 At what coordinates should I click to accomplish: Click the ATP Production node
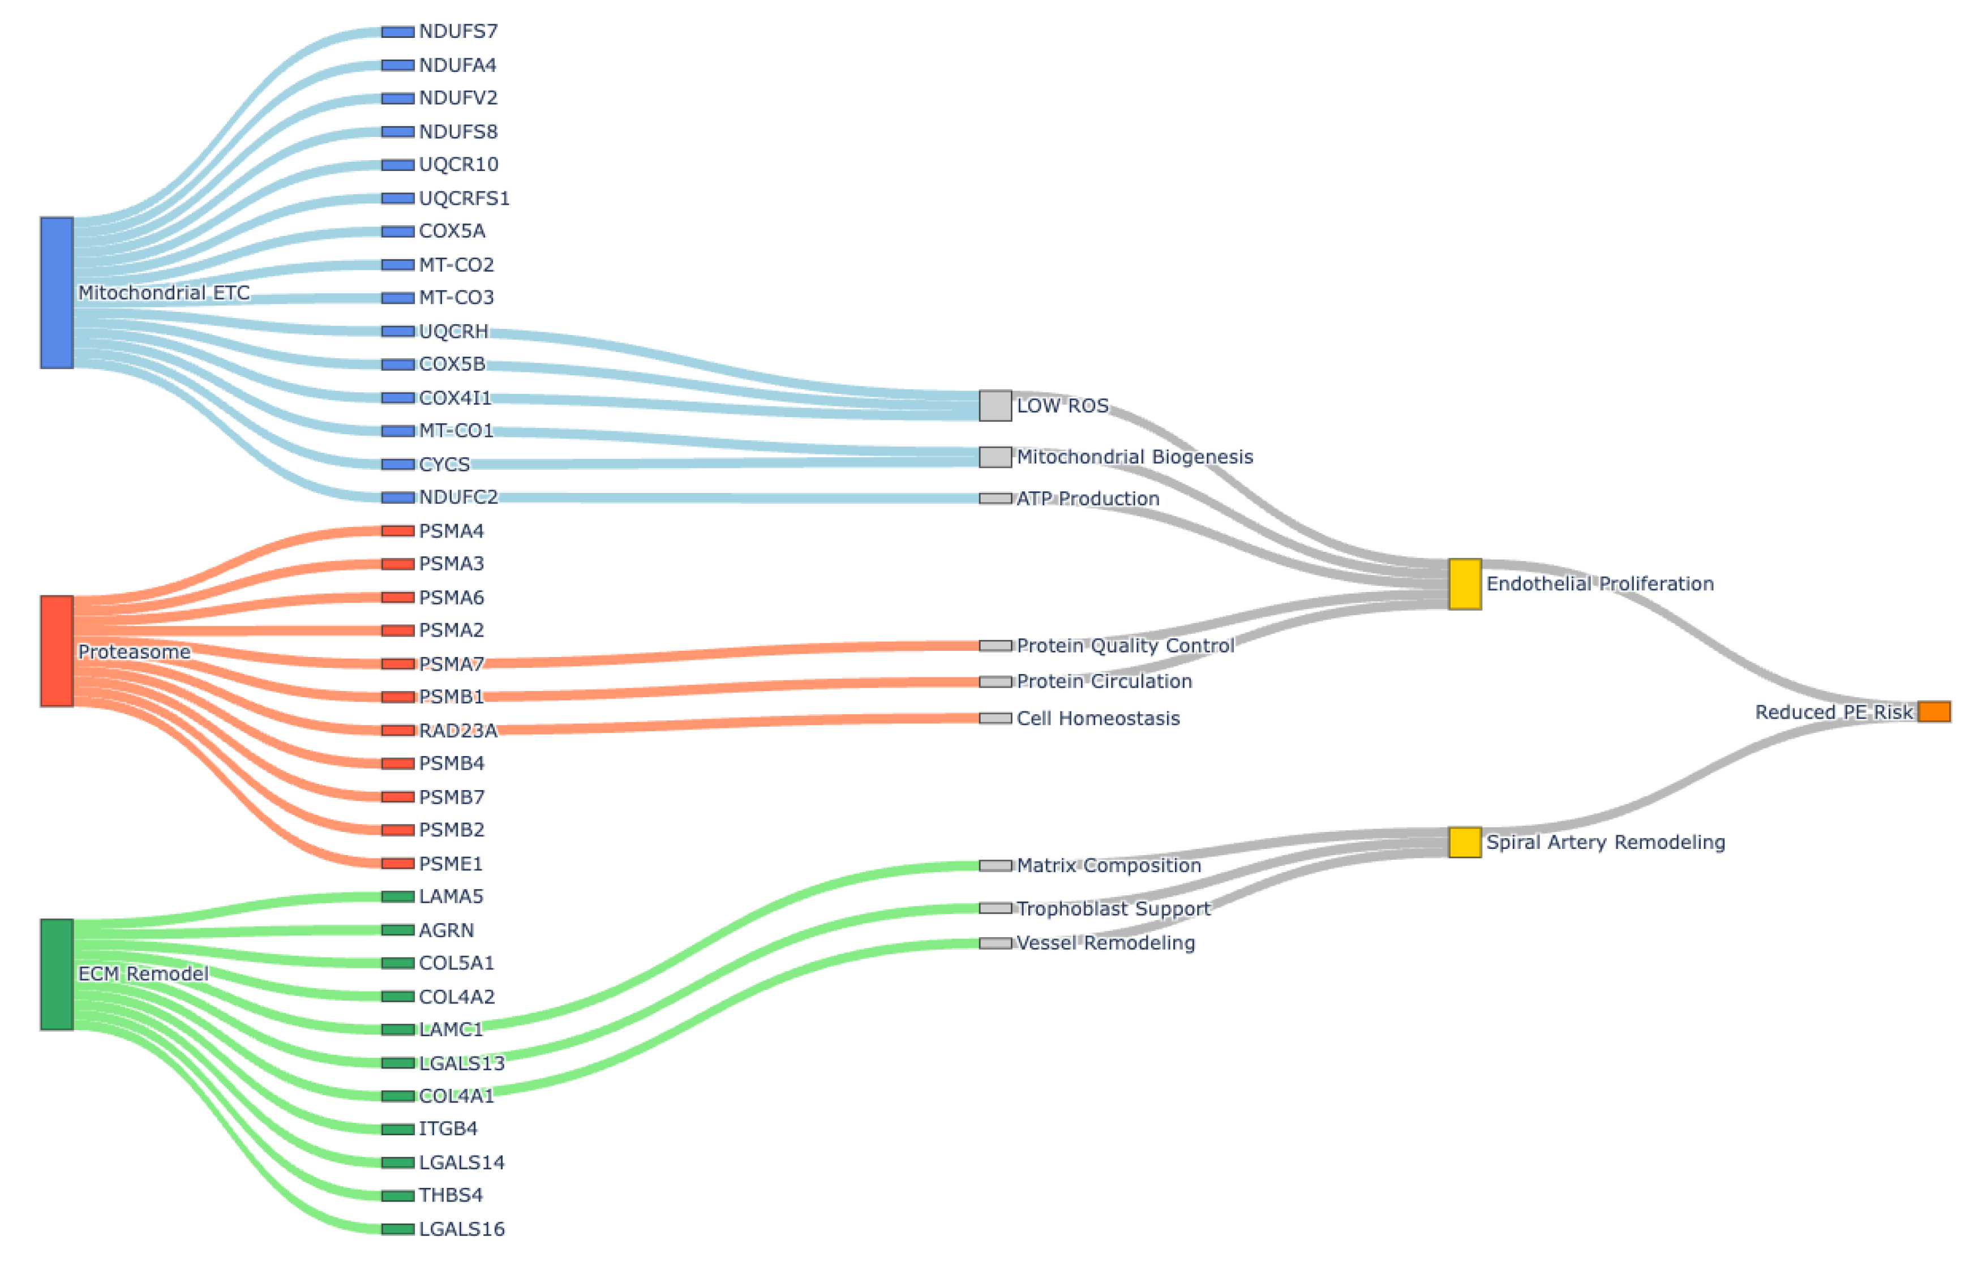(x=995, y=498)
